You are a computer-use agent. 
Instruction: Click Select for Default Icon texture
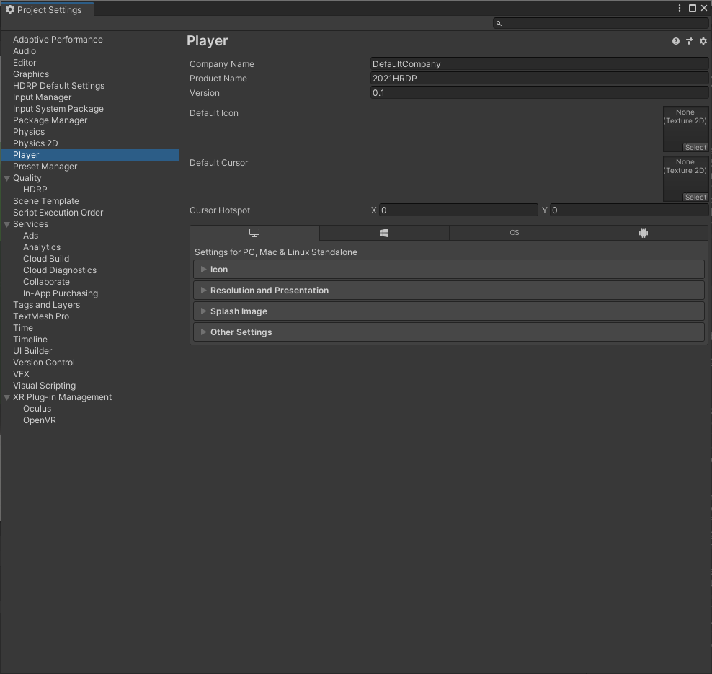coord(695,147)
